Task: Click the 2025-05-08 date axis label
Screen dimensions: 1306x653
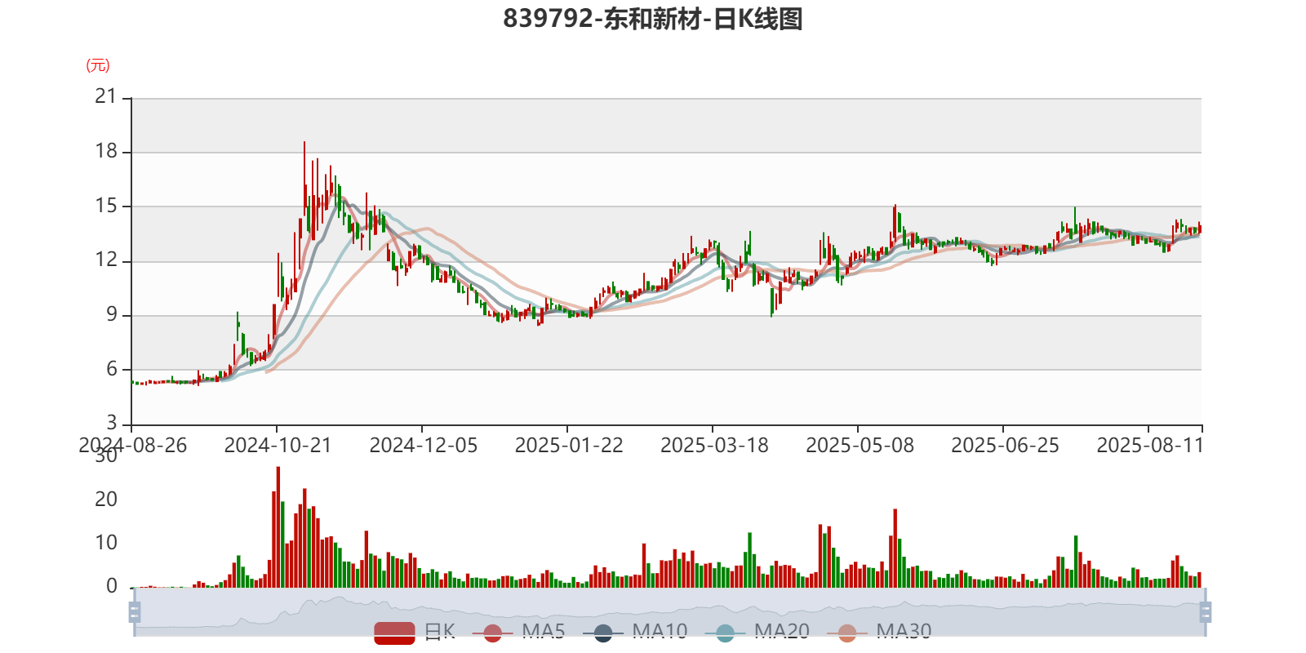Action: pyautogui.click(x=860, y=446)
